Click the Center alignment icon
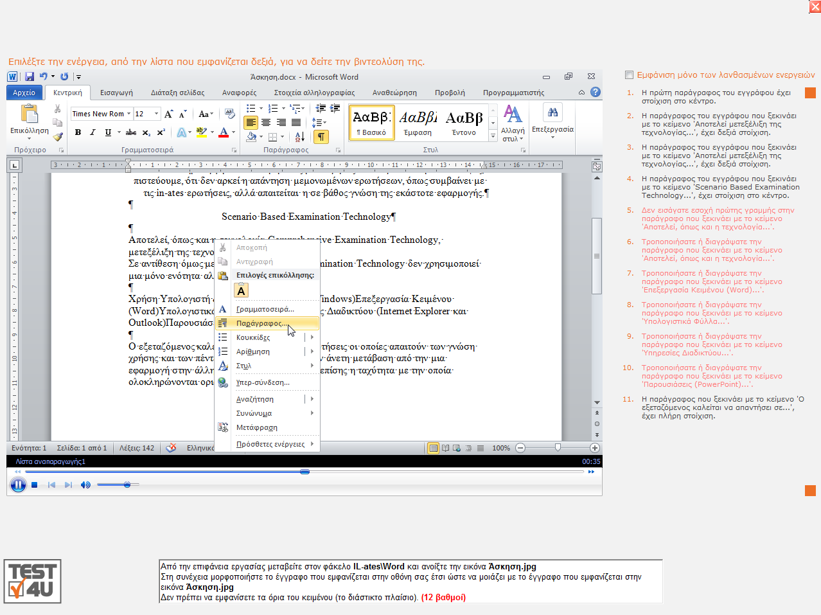The height and width of the screenshot is (615, 821). pyautogui.click(x=266, y=123)
